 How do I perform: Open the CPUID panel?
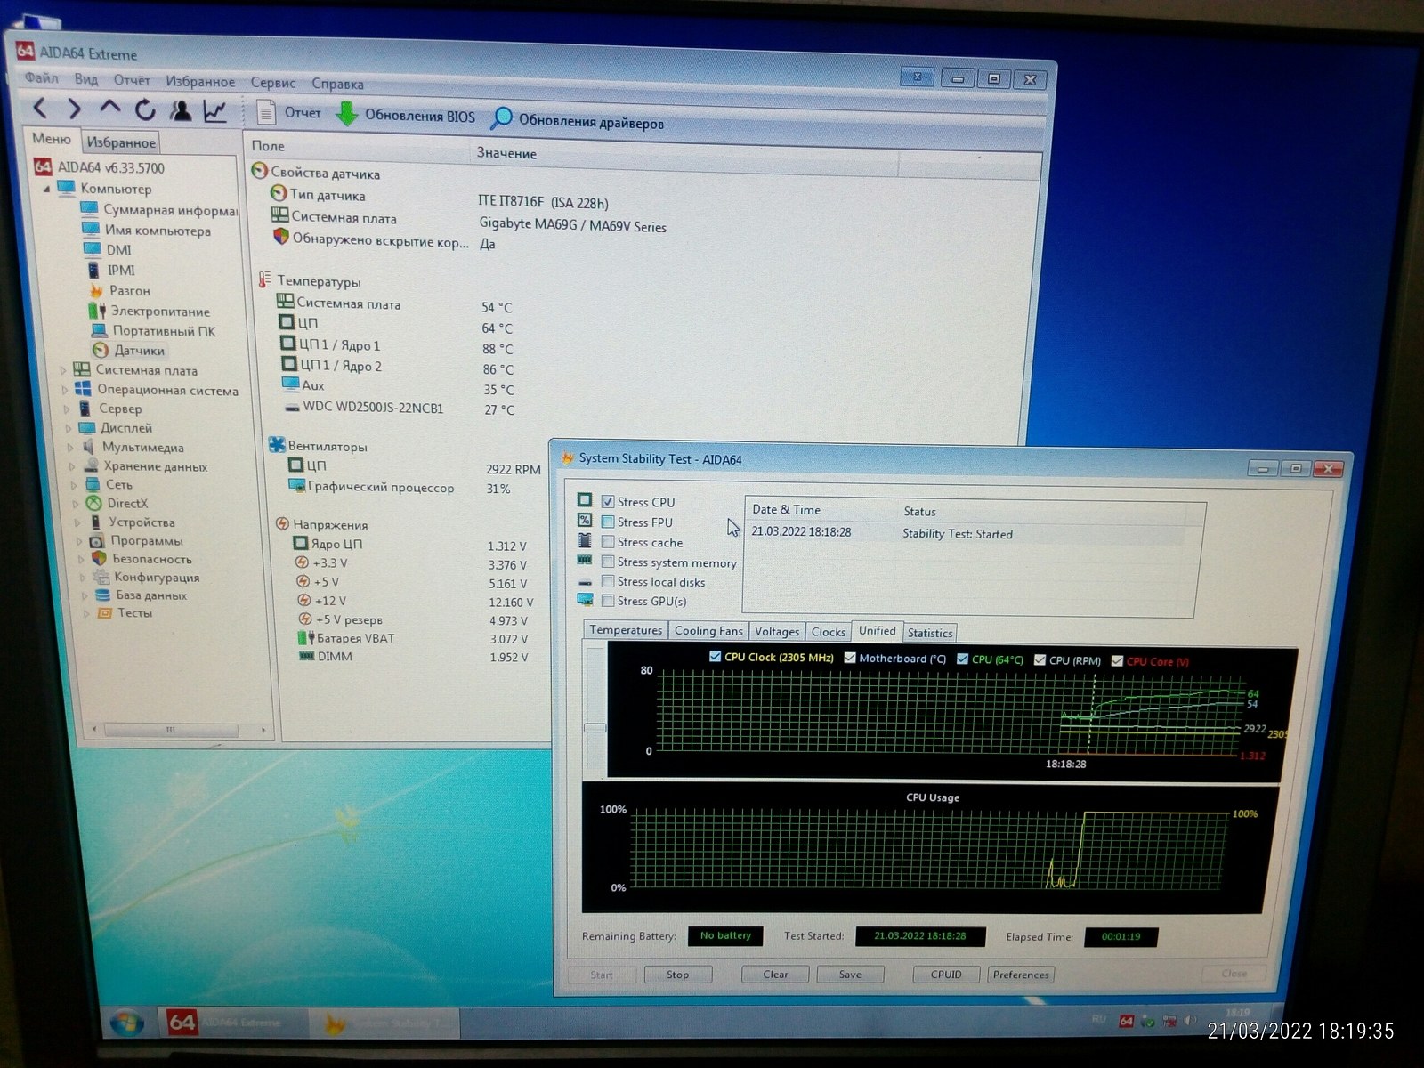point(946,975)
